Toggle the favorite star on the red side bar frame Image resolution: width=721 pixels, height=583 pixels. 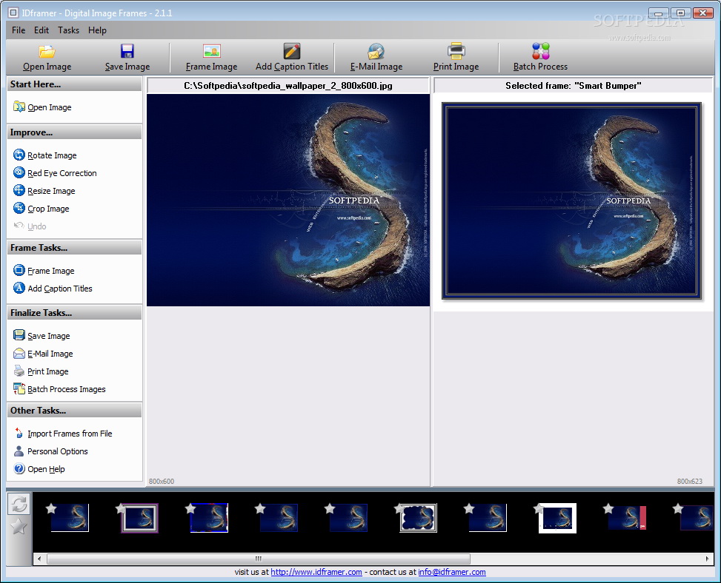pyautogui.click(x=608, y=508)
